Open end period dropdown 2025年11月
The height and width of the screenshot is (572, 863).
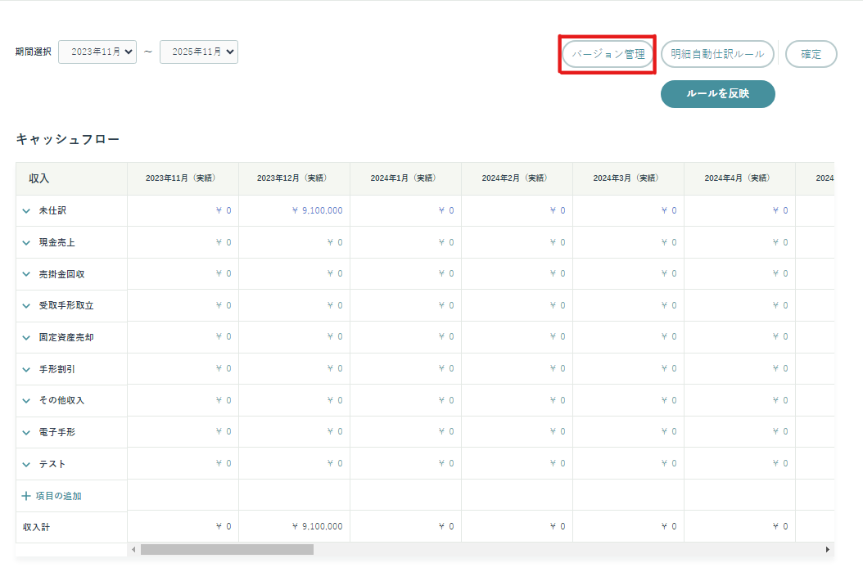click(199, 52)
